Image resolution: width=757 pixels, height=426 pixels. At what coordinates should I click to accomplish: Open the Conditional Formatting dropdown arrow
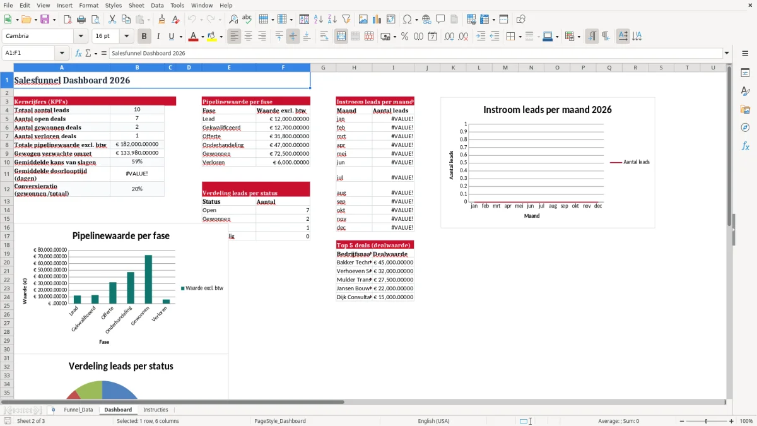coord(578,37)
